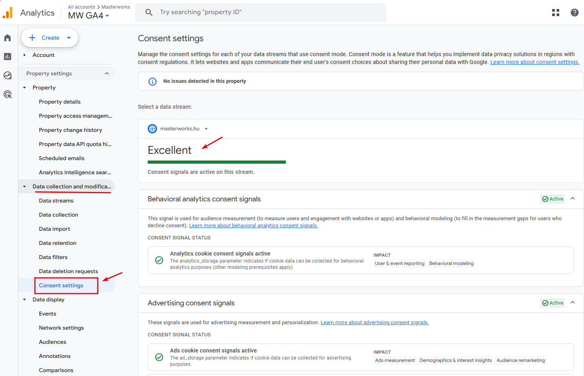Open the Create button dropdown arrow
Screen dimensions: 584x376
pyautogui.click(x=69, y=38)
